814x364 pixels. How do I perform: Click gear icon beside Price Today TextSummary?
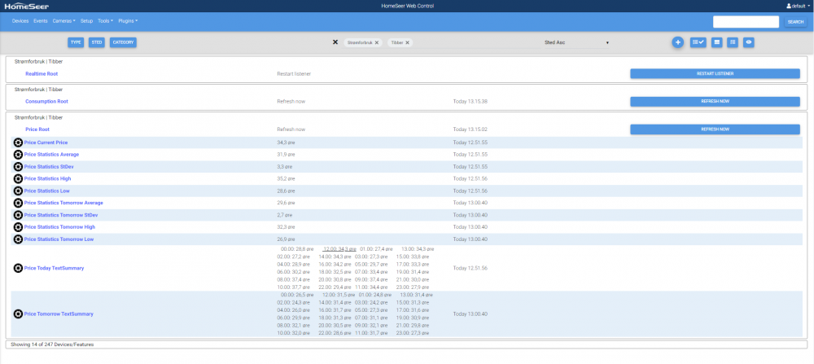18,268
